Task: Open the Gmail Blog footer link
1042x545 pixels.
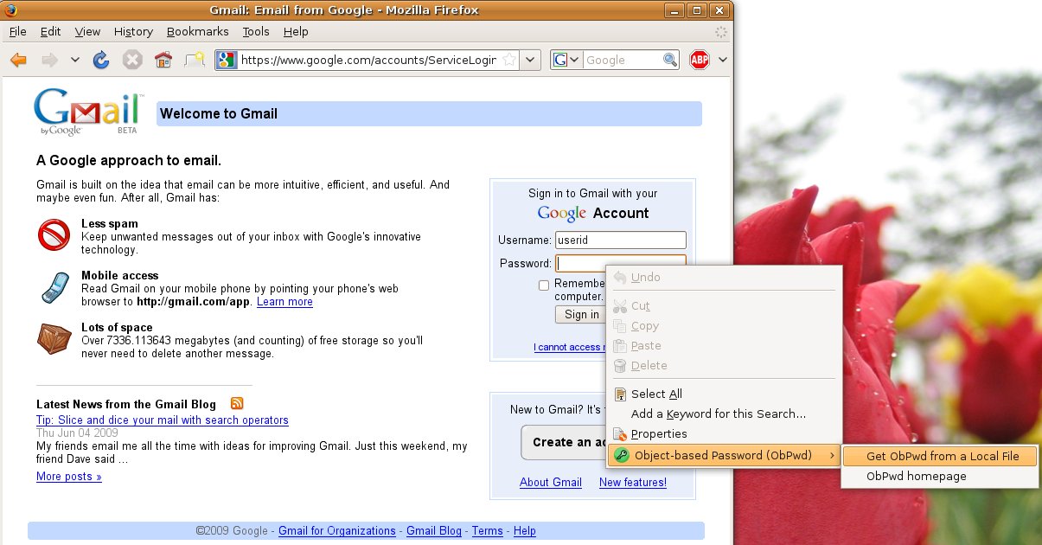Action: (x=434, y=530)
